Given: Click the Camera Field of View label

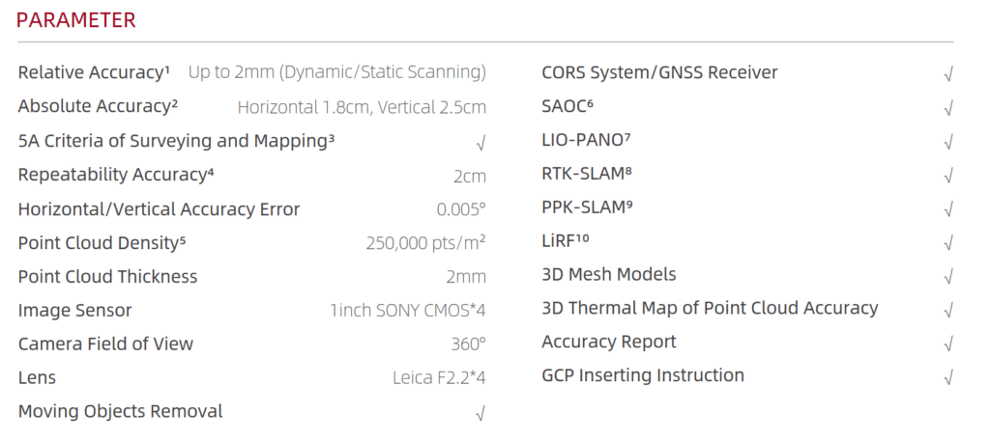Looking at the screenshot, I should [x=105, y=344].
